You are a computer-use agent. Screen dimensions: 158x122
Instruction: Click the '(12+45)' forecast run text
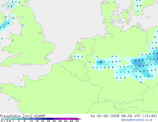[x=150, y=116]
